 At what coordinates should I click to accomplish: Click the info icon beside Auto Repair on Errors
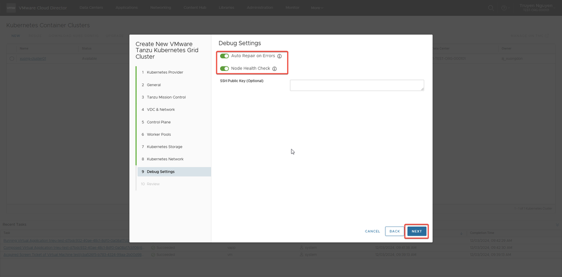click(279, 56)
